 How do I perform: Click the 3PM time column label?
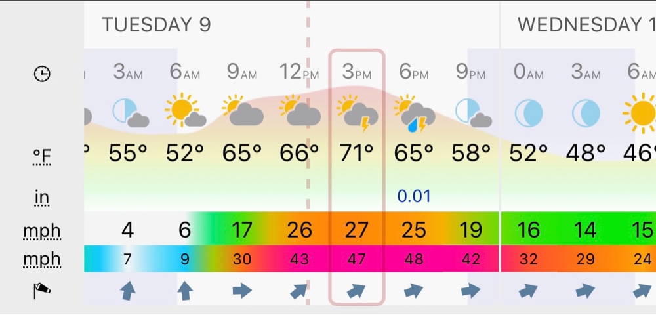357,72
